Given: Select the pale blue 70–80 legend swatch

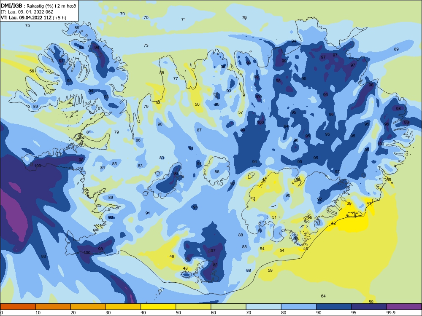Looking at the screenshot, I should pyautogui.click(x=263, y=307).
